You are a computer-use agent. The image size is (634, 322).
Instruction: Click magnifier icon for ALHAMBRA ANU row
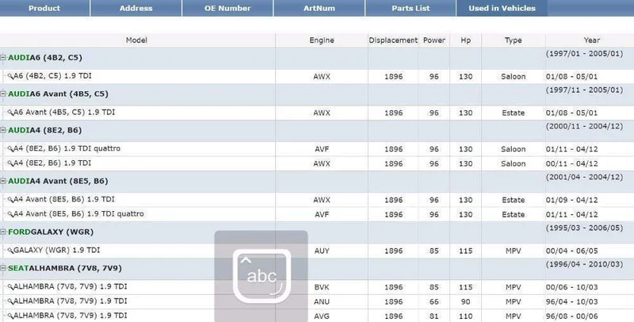point(10,301)
